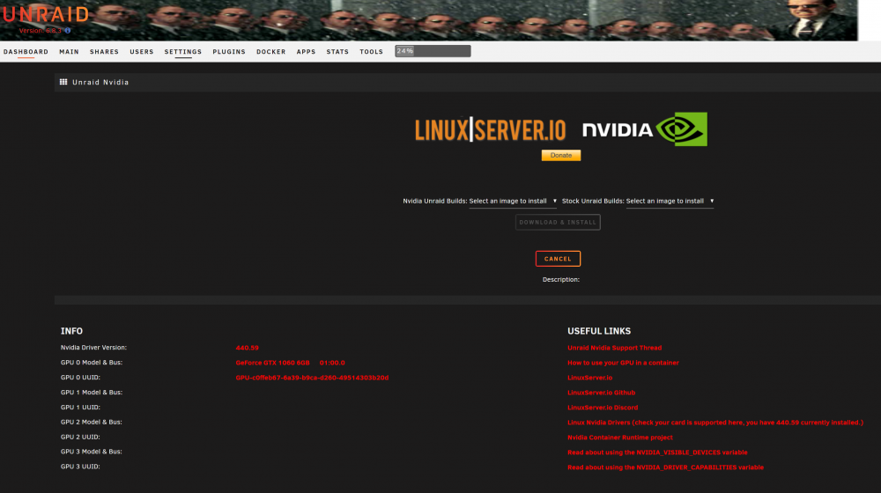The image size is (881, 493).
Task: Open the Tools menu
Action: [372, 52]
